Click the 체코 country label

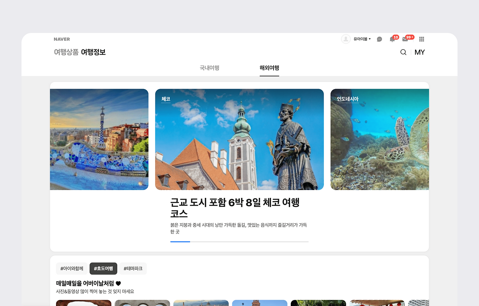(166, 99)
